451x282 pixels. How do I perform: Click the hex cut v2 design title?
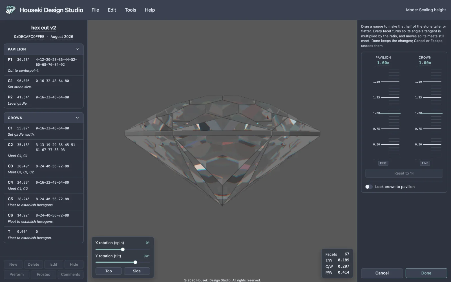44,28
